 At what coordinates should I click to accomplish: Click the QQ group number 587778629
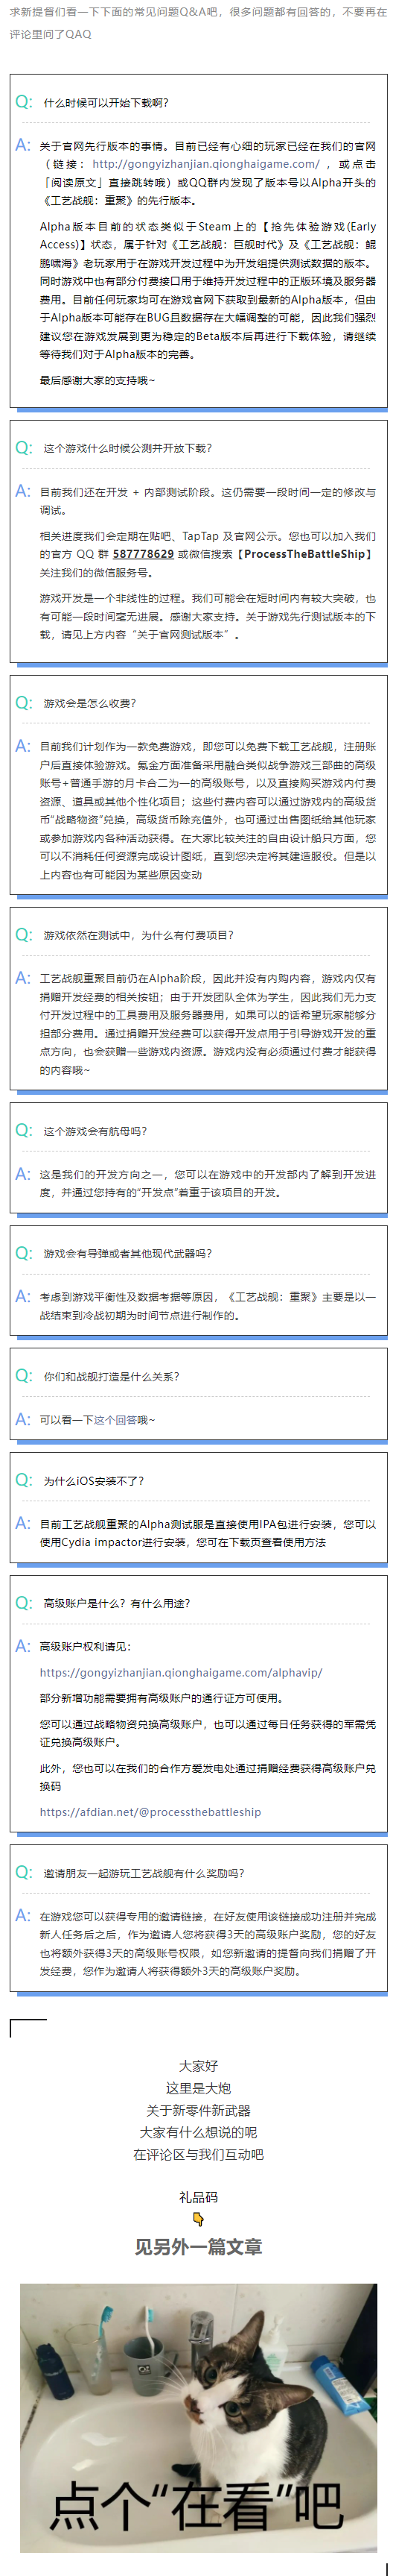coord(143,554)
